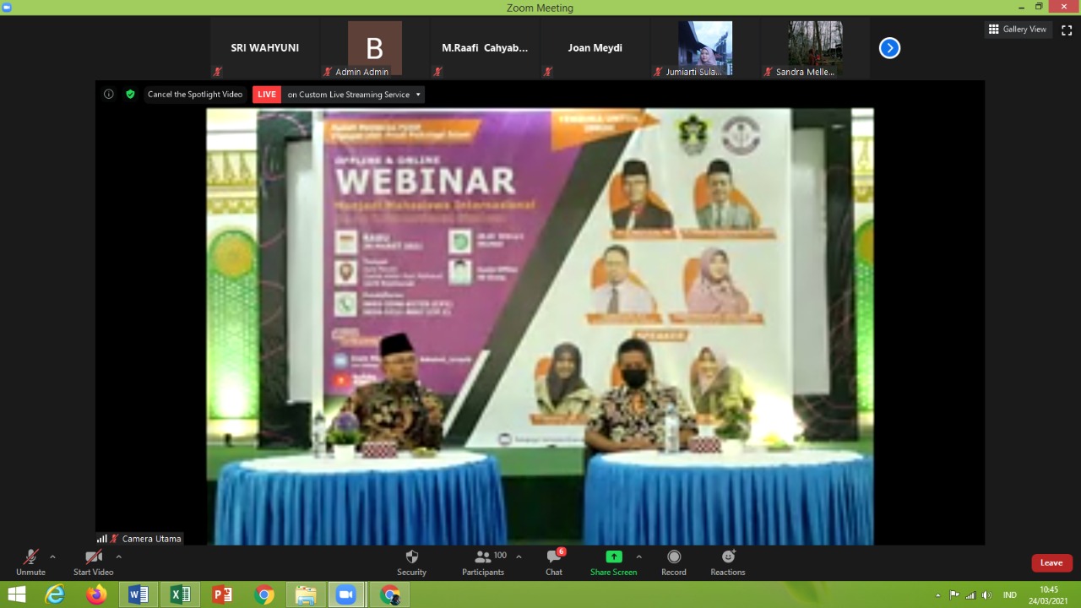The image size is (1081, 608).
Task: Cancel the Spotlight Video
Action: (x=195, y=95)
